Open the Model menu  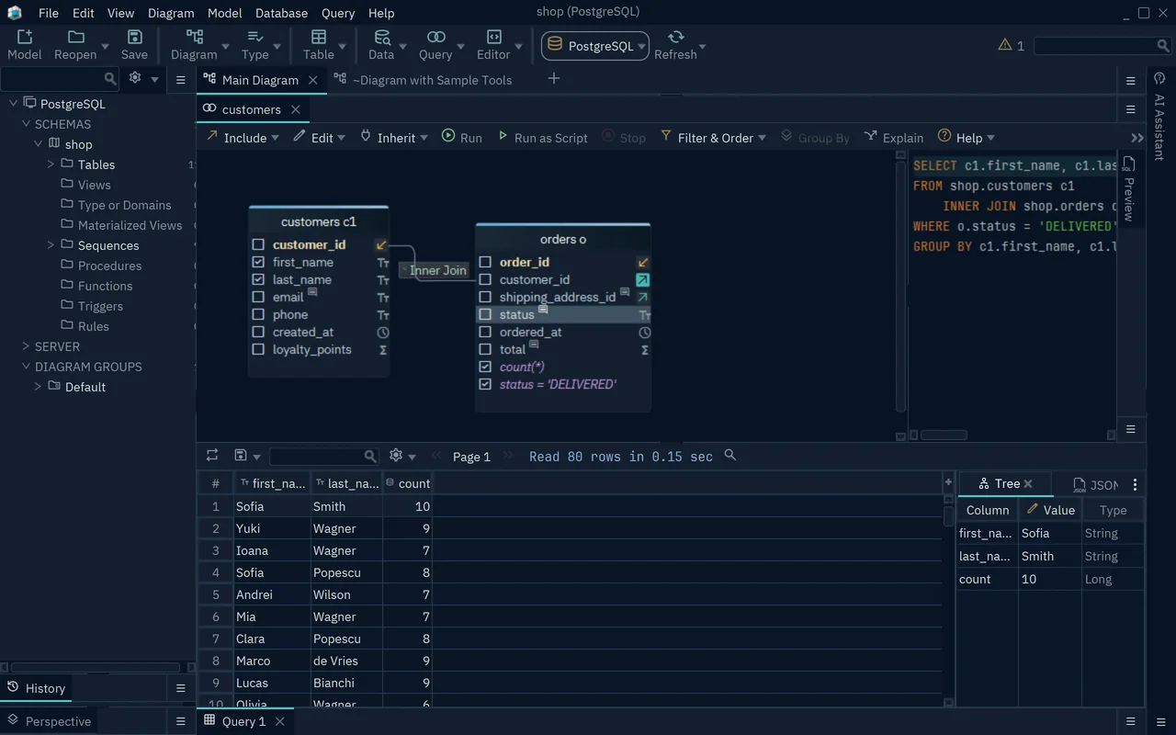(225, 13)
